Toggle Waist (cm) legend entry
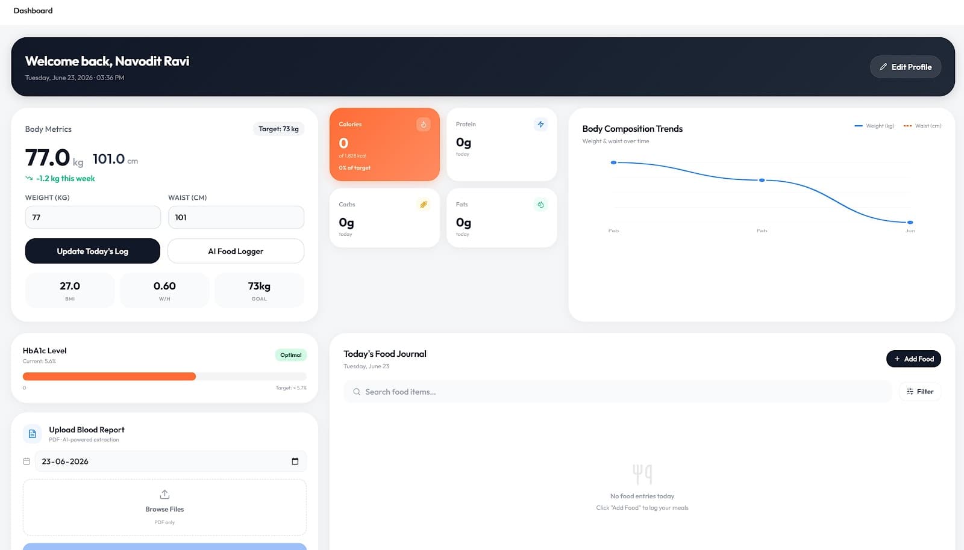The height and width of the screenshot is (550, 964). tap(922, 126)
